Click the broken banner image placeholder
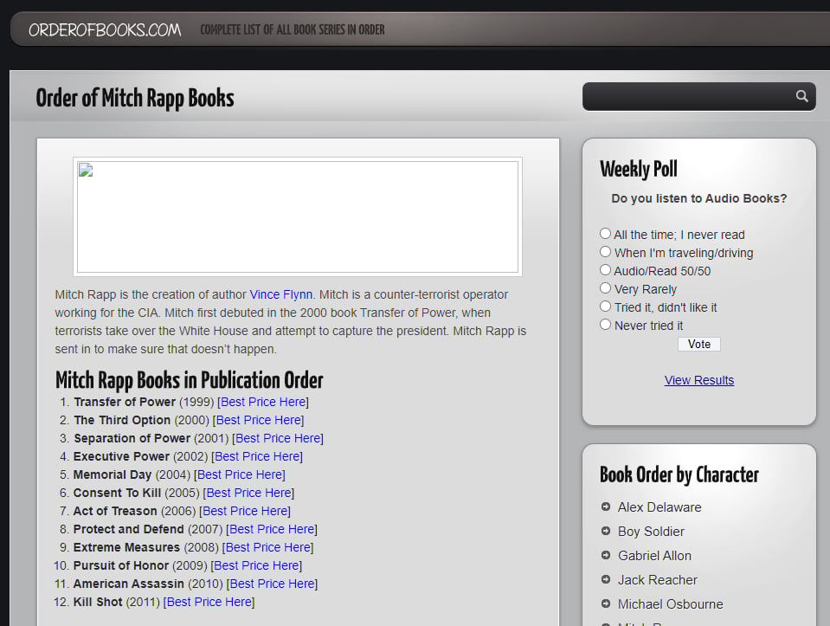The height and width of the screenshot is (626, 830). (x=298, y=216)
